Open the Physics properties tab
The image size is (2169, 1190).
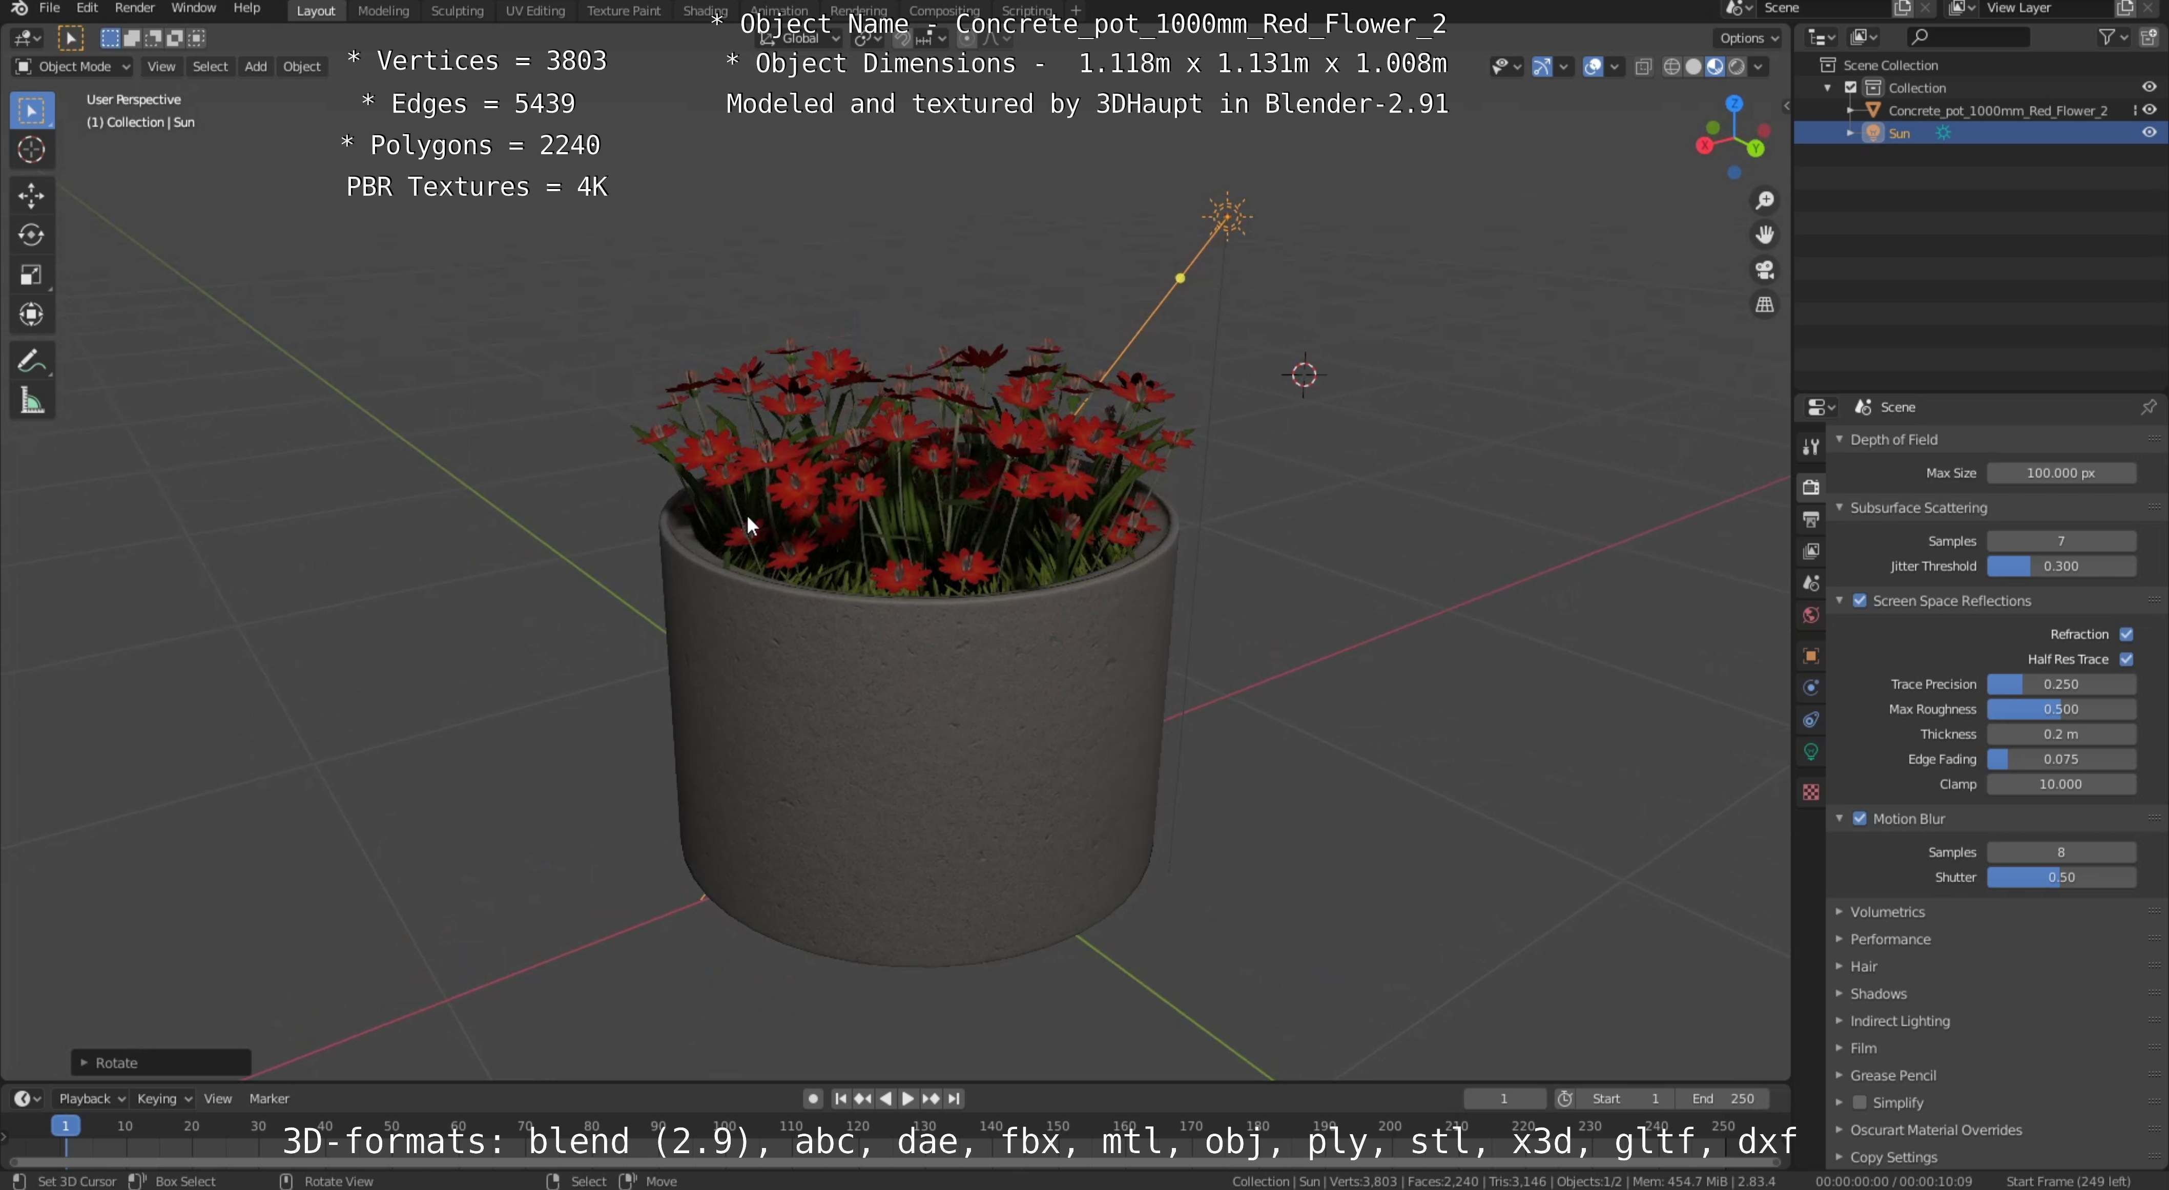(1810, 687)
